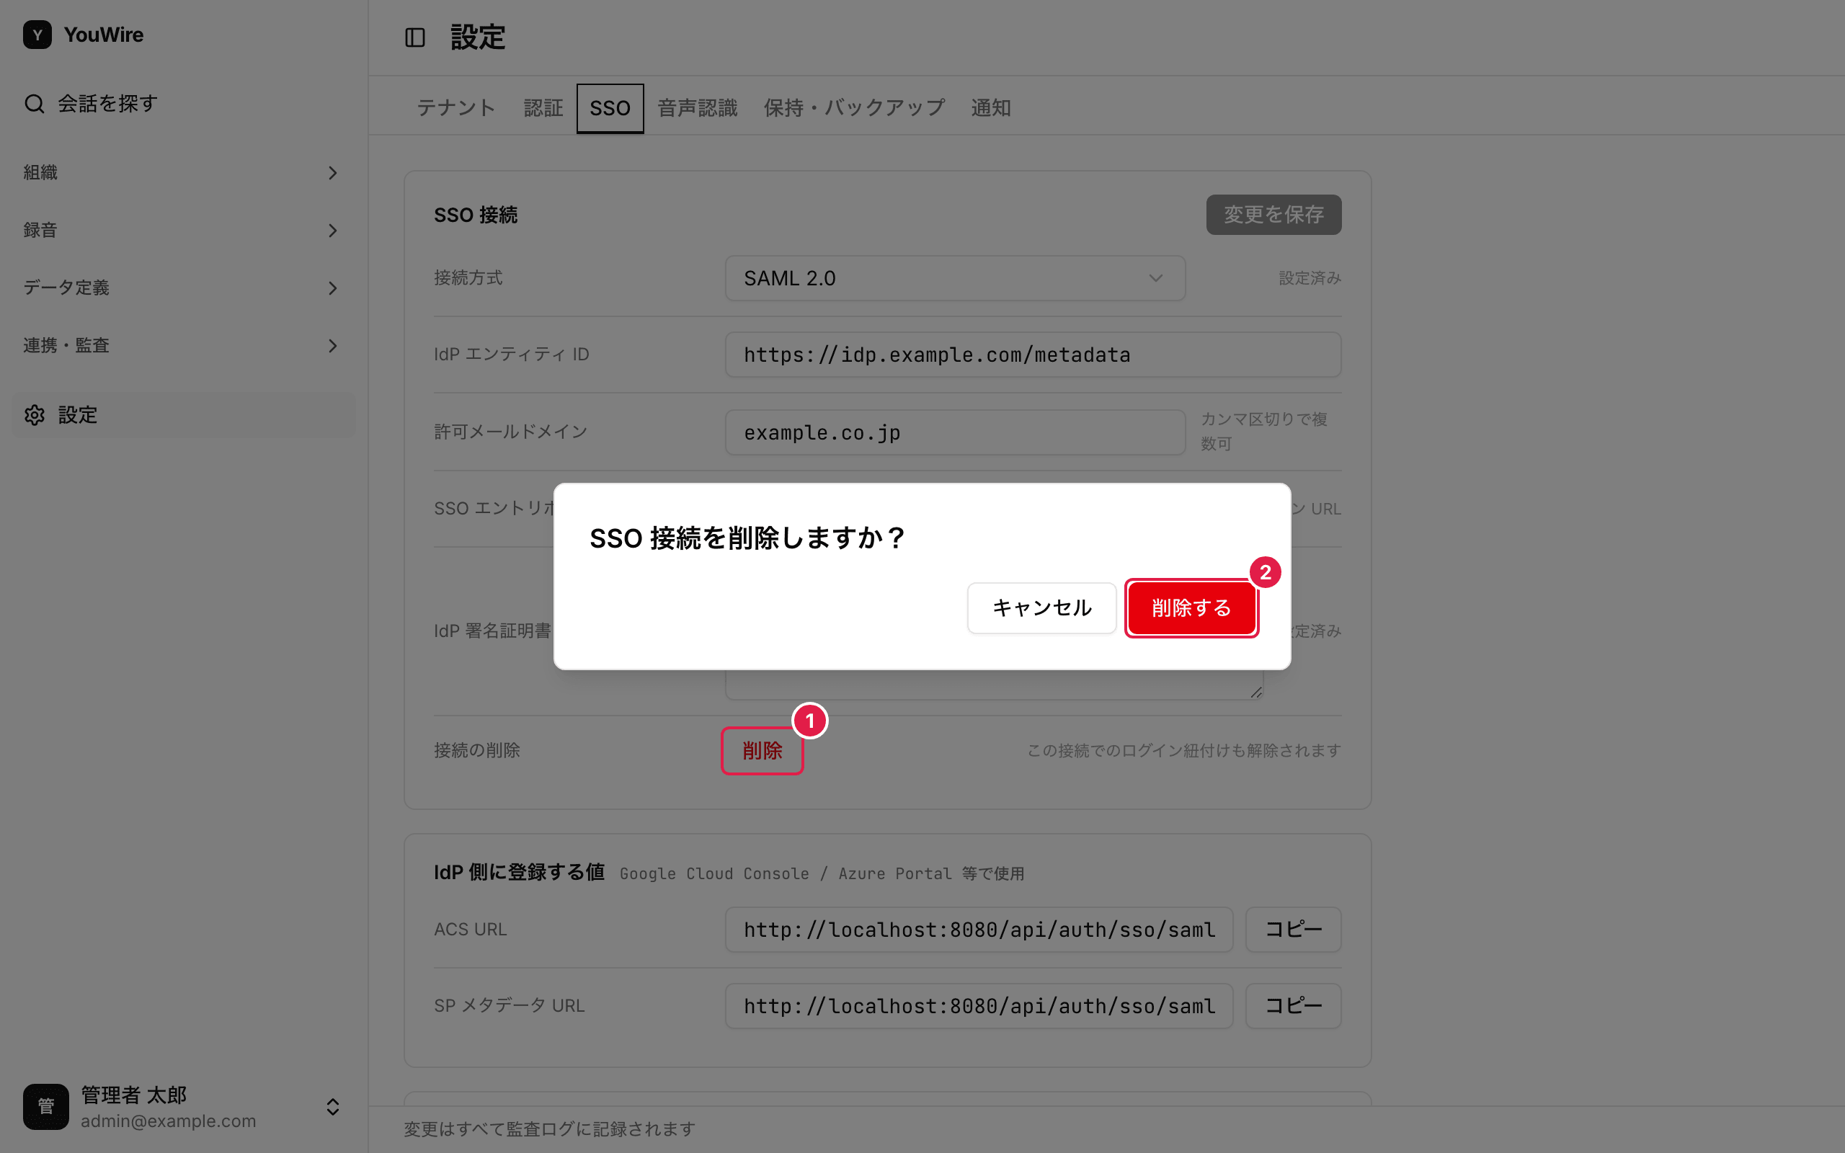Switch to the テナント tab
The height and width of the screenshot is (1153, 1845).
tap(456, 108)
